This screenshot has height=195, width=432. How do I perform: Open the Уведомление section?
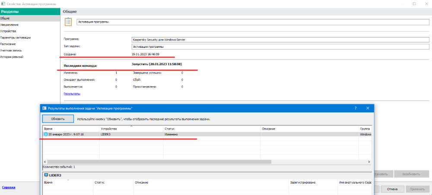pyautogui.click(x=9, y=25)
